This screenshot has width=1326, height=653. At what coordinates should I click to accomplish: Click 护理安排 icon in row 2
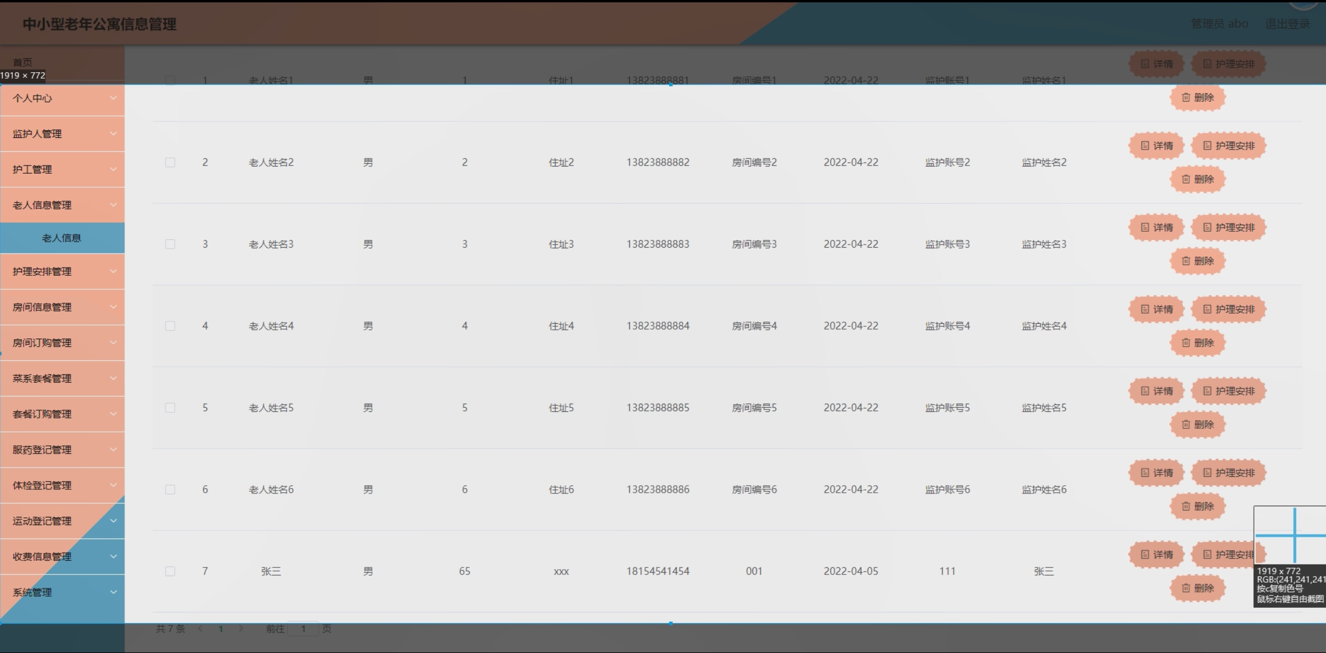coord(1207,146)
